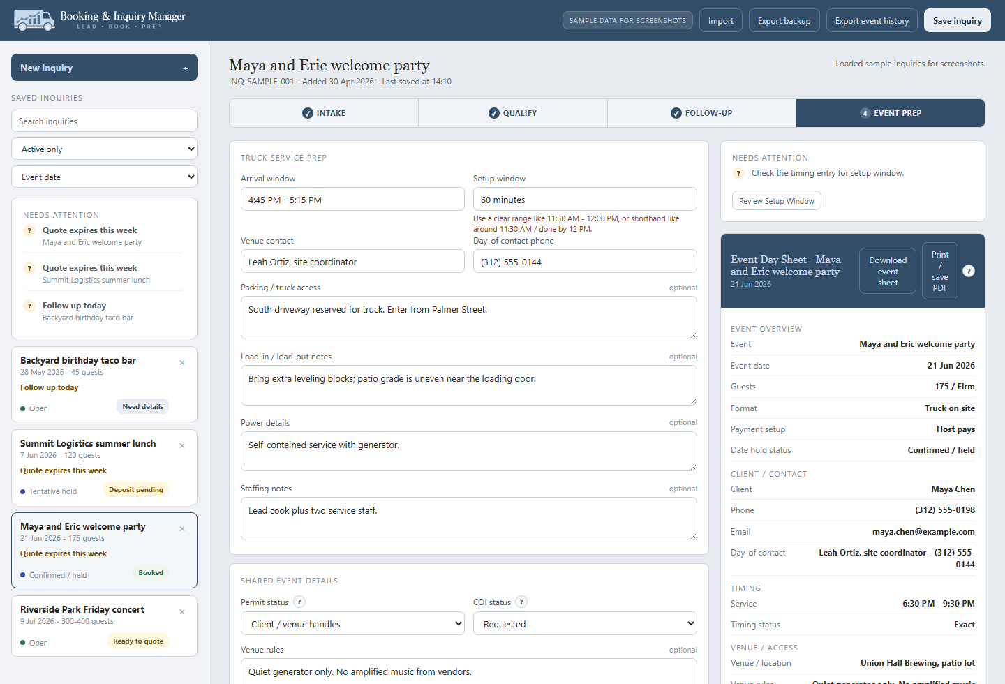Open the Active only filter dropdown

[x=104, y=149]
